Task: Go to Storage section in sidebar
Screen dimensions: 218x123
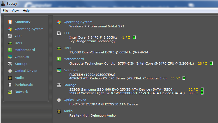Action: (x=21, y=64)
